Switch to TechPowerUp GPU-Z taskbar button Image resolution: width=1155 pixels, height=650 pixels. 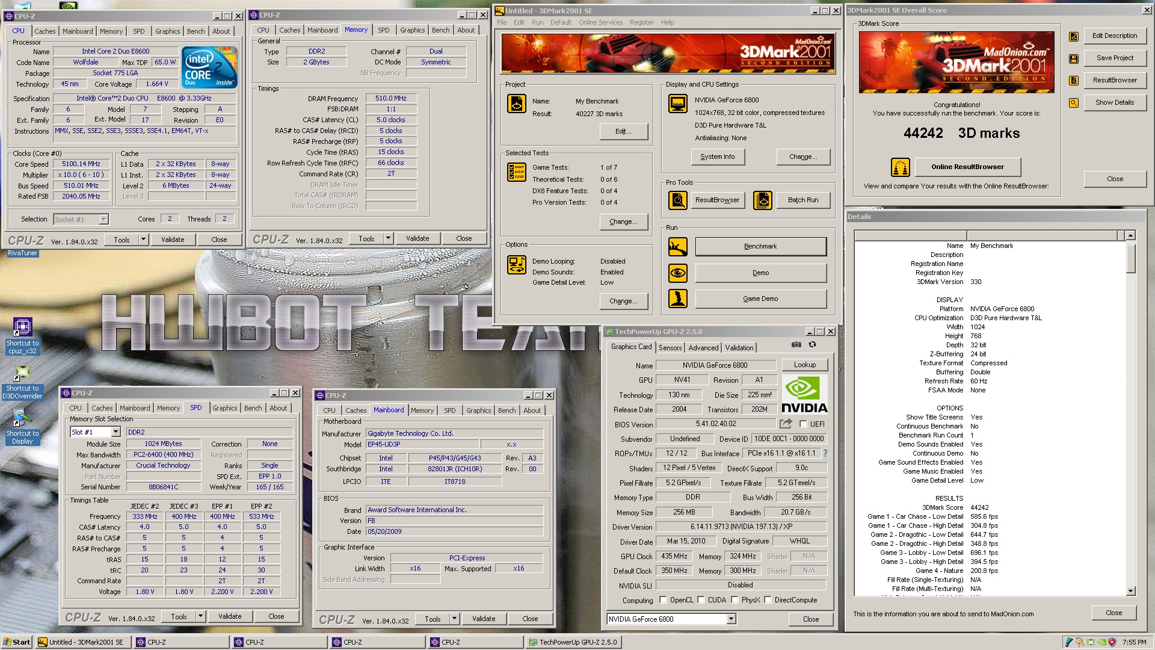[573, 642]
